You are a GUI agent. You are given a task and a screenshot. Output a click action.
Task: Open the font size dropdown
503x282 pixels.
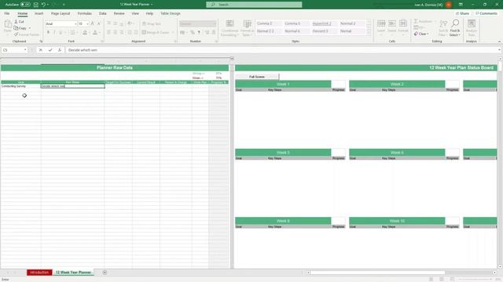(87, 24)
